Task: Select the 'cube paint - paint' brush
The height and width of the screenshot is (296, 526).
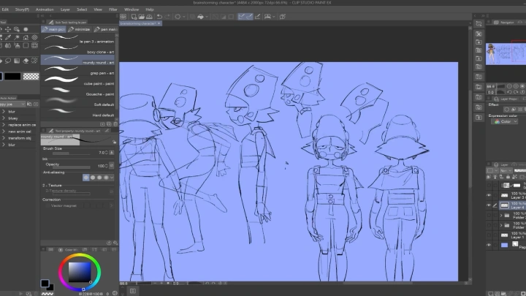Action: tap(78, 81)
